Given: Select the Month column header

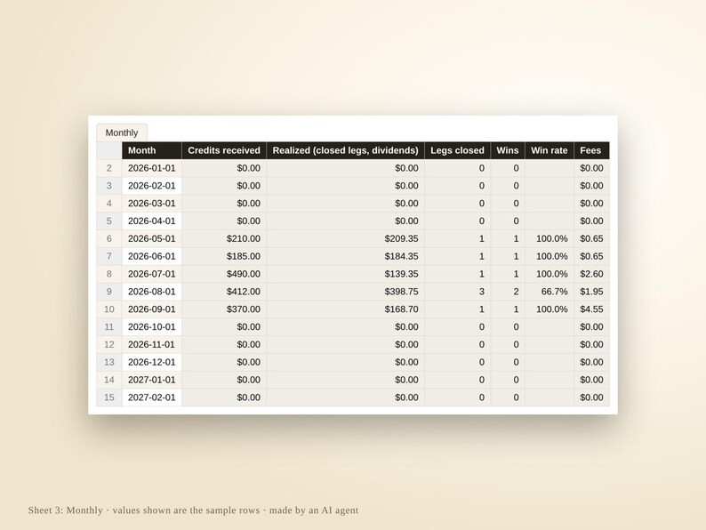Looking at the screenshot, I should (152, 150).
